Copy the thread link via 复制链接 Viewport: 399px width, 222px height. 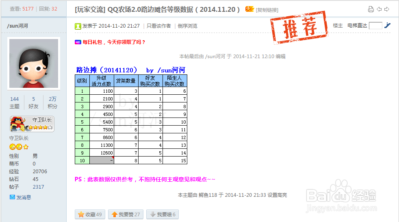pos(267,10)
